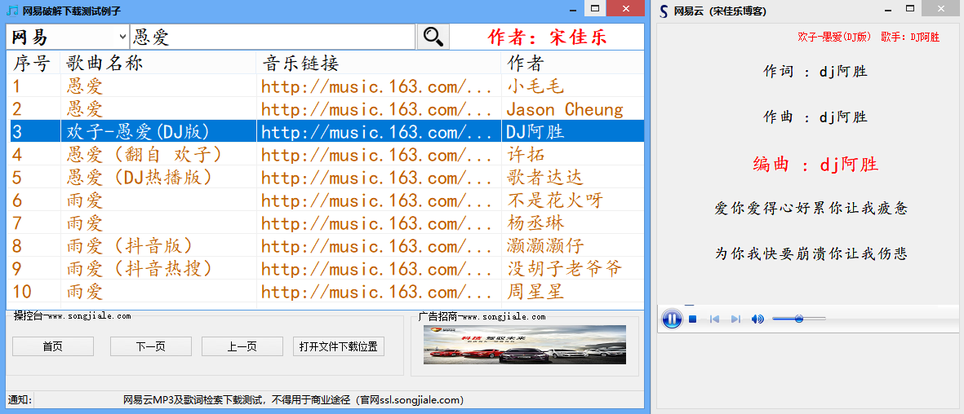964x414 pixels.
Task: Click the car advertisement banner
Action: [x=524, y=344]
